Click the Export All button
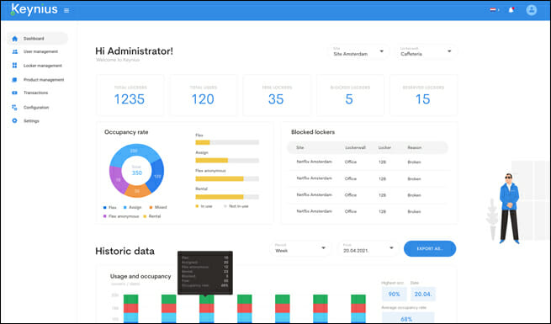Screen dimensions: 551x324 pos(430,248)
